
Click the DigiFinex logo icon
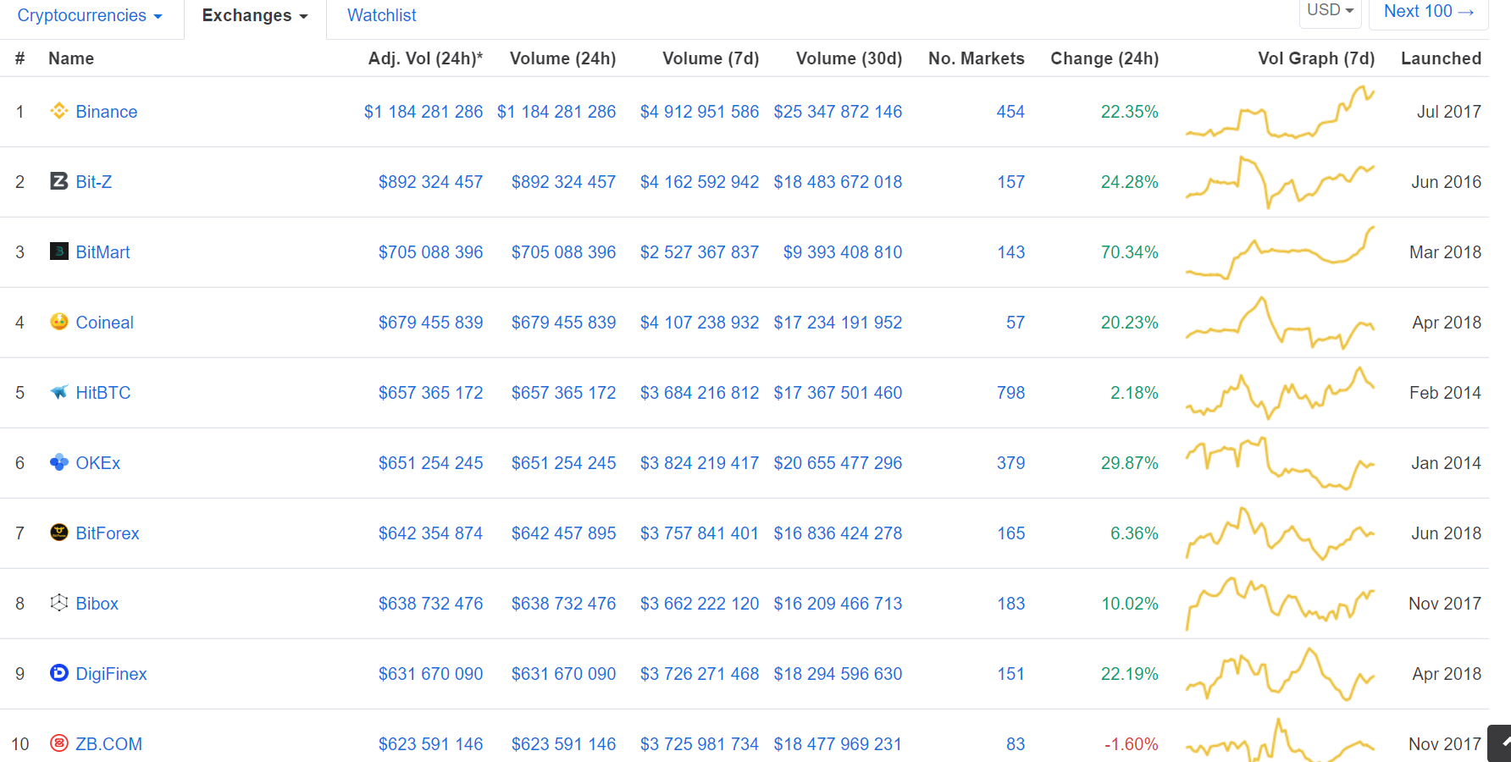click(58, 673)
